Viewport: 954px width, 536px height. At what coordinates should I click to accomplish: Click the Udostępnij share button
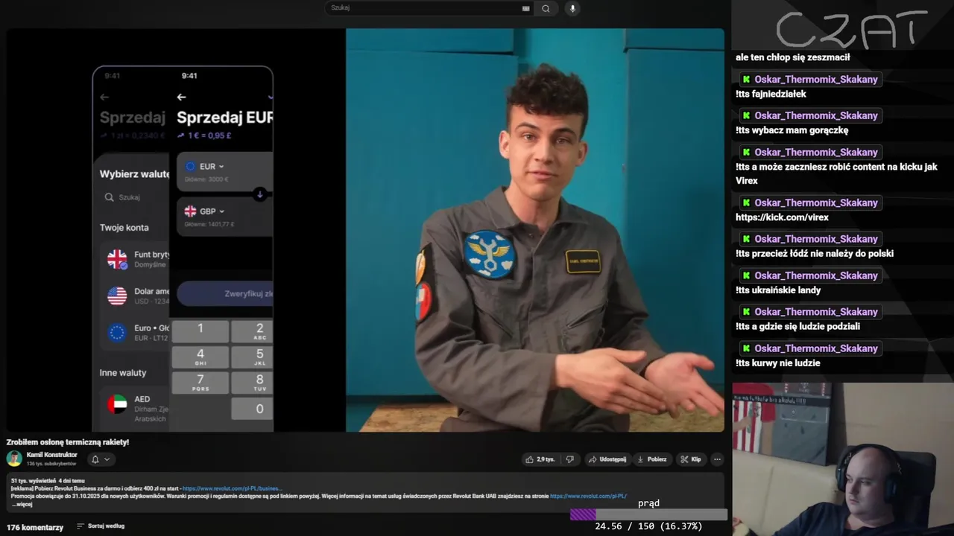[607, 459]
